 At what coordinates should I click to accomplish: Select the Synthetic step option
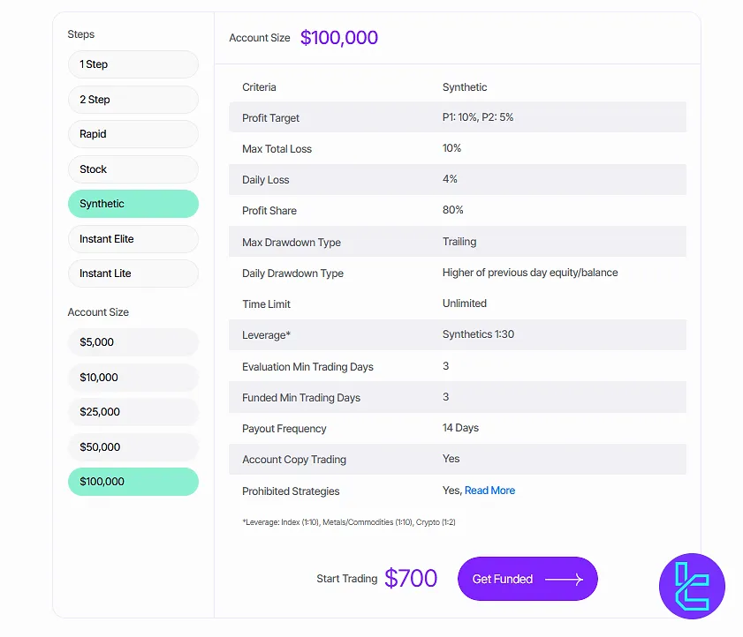click(133, 204)
